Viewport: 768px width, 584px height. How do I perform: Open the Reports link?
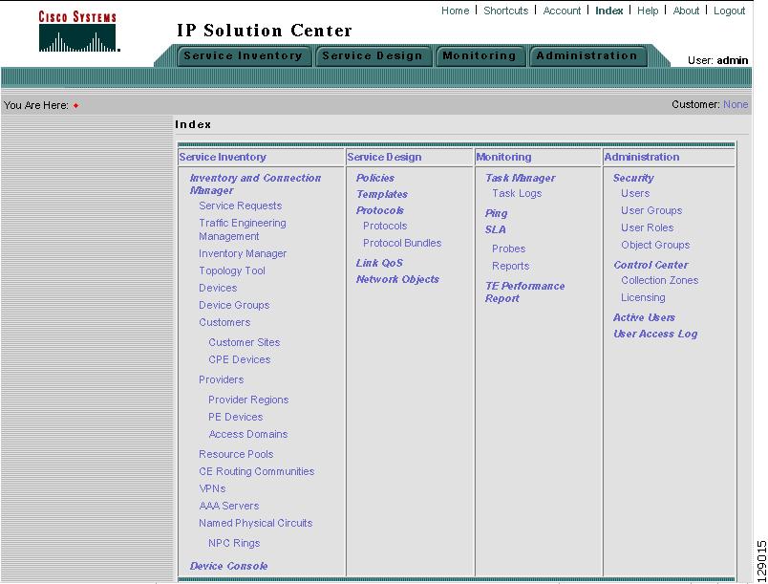pos(511,266)
